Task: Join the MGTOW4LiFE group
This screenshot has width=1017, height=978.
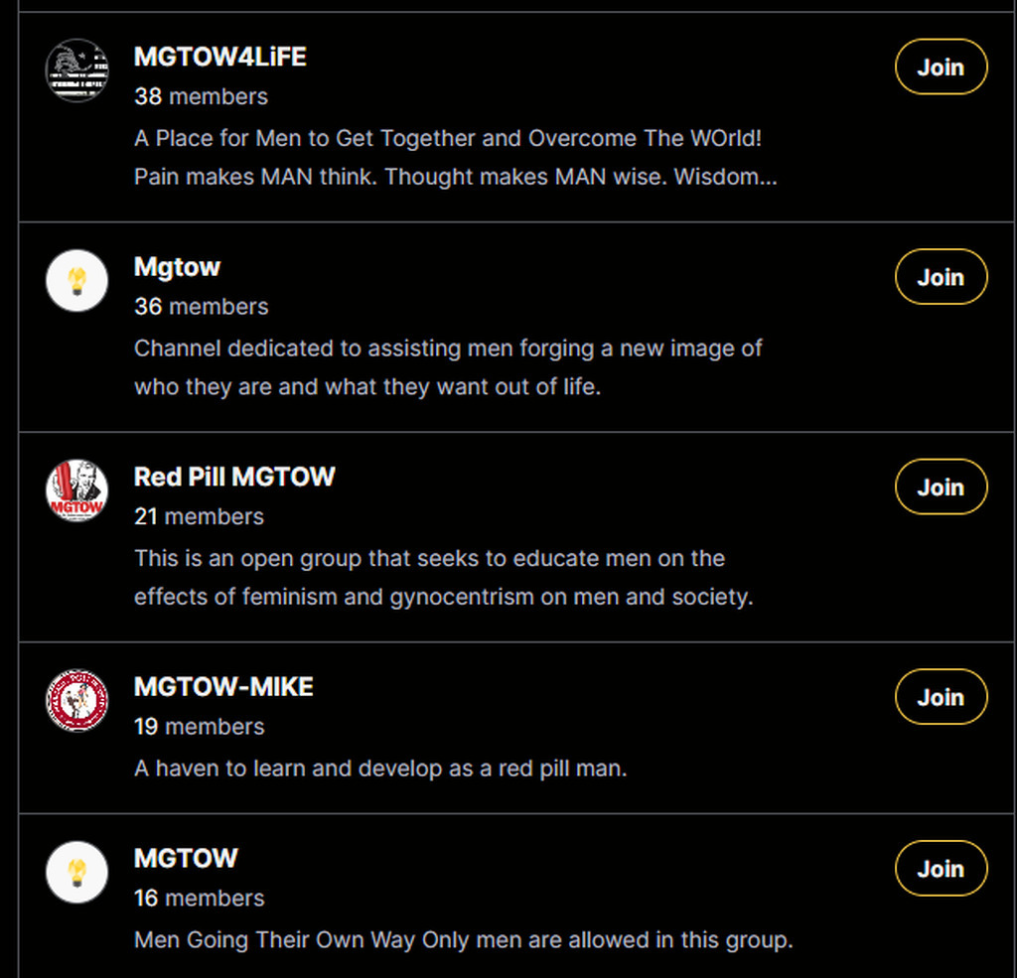Action: (941, 68)
